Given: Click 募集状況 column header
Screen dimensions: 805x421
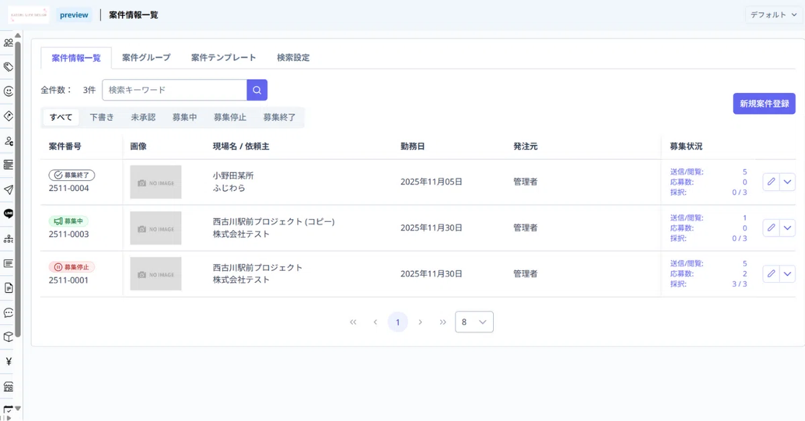Looking at the screenshot, I should [686, 146].
